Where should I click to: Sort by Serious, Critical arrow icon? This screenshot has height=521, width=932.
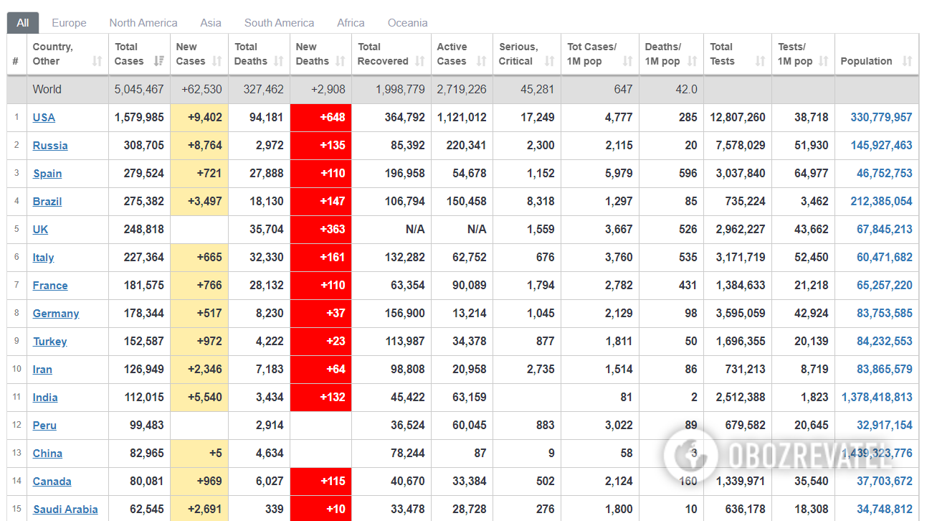click(x=550, y=62)
